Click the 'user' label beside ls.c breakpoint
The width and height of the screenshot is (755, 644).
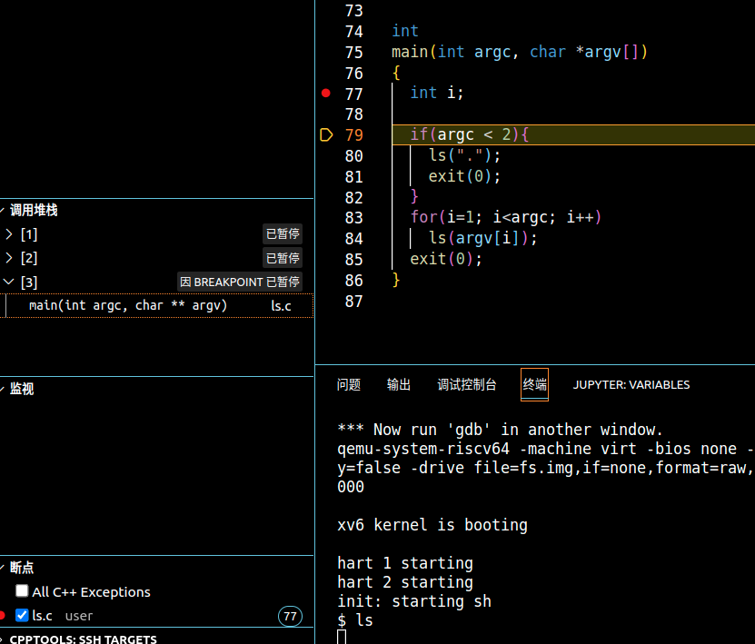tap(79, 616)
